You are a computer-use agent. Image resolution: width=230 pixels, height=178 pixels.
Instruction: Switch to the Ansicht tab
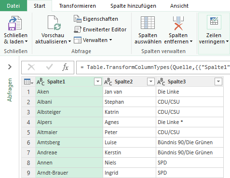click(x=179, y=6)
